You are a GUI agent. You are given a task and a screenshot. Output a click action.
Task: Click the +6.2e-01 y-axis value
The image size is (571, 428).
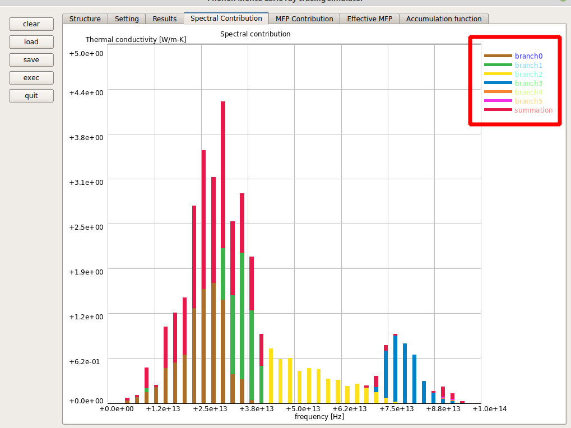(85, 361)
